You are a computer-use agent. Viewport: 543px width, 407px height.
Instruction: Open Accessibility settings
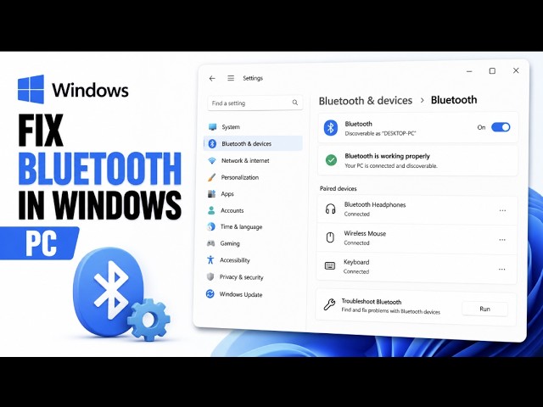[251, 260]
